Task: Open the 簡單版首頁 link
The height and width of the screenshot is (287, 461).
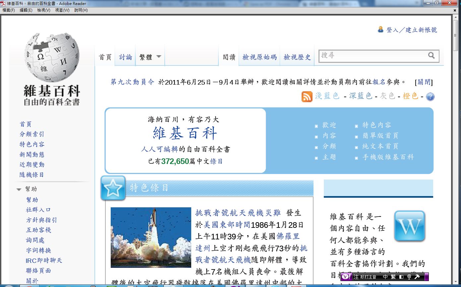Action: pyautogui.click(x=380, y=136)
